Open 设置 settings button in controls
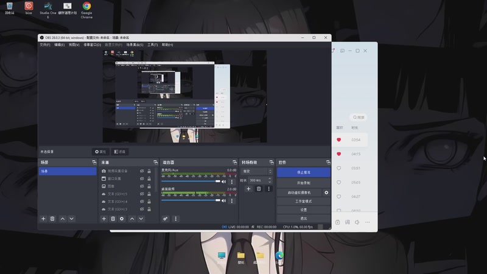This screenshot has width=487, height=274. tap(303, 209)
